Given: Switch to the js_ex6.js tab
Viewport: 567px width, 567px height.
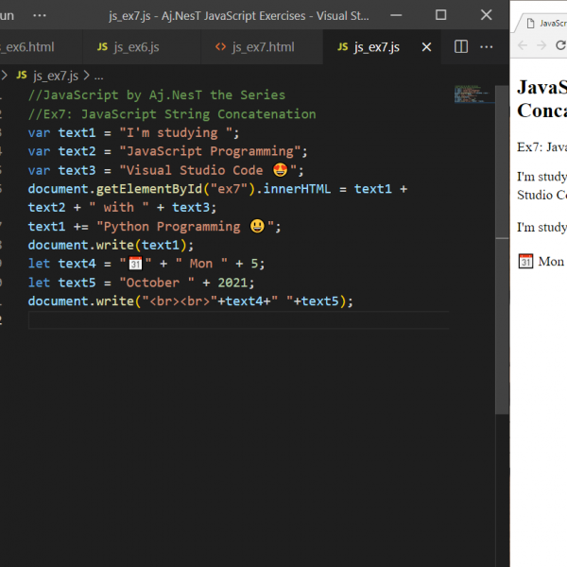Looking at the screenshot, I should coord(136,47).
